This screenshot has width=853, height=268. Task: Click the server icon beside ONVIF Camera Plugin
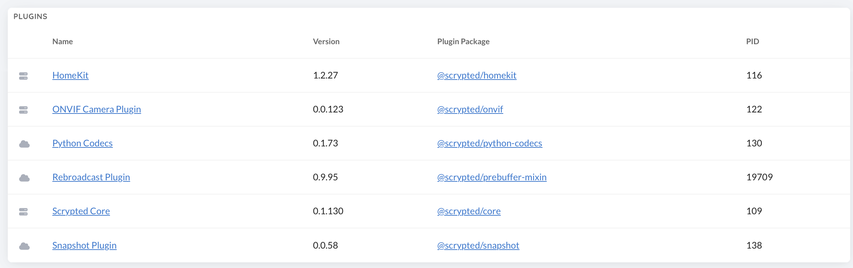click(23, 110)
